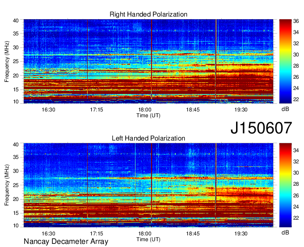
Task: Click the 30 MHz tick of bottom plot
Action: [x=16, y=171]
